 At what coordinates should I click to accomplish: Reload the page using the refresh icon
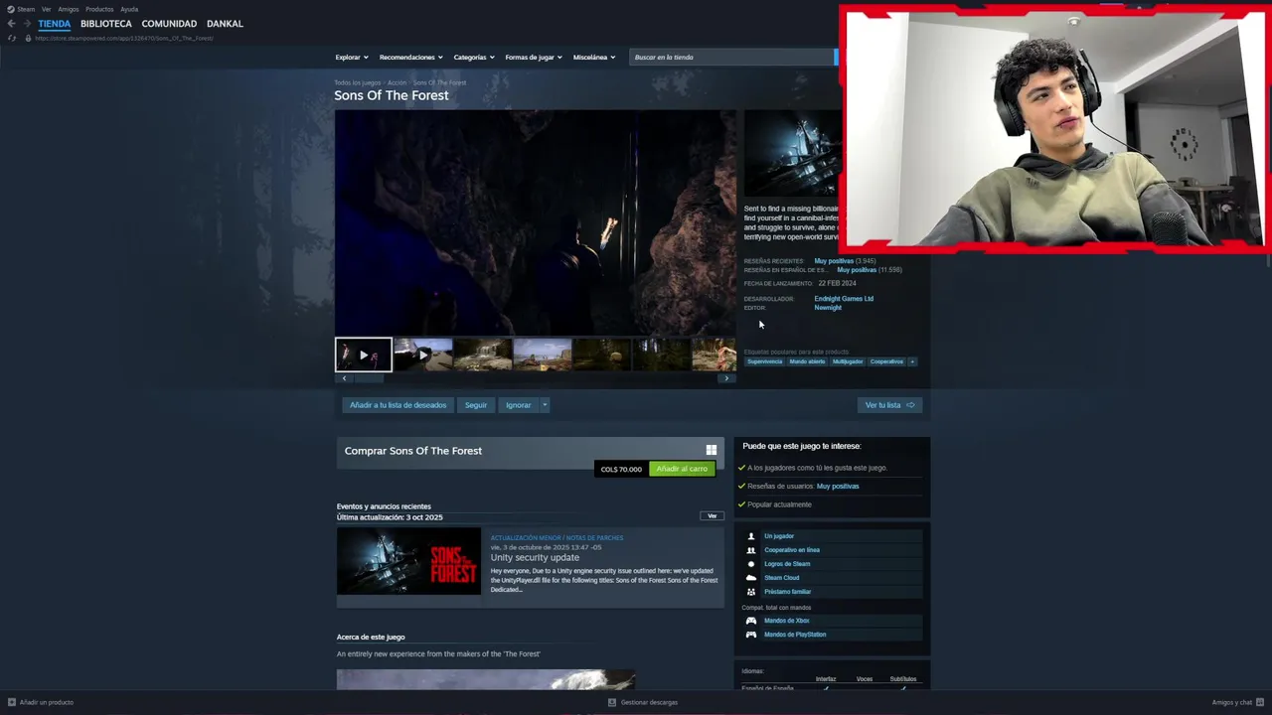[12, 38]
